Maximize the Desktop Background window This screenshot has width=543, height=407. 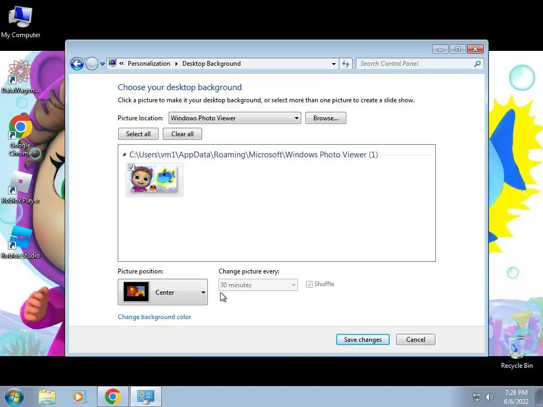click(x=458, y=49)
